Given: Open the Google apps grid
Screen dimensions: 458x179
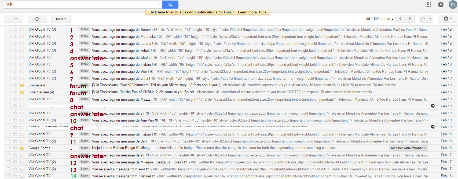Looking at the screenshot, I should click(x=429, y=5).
